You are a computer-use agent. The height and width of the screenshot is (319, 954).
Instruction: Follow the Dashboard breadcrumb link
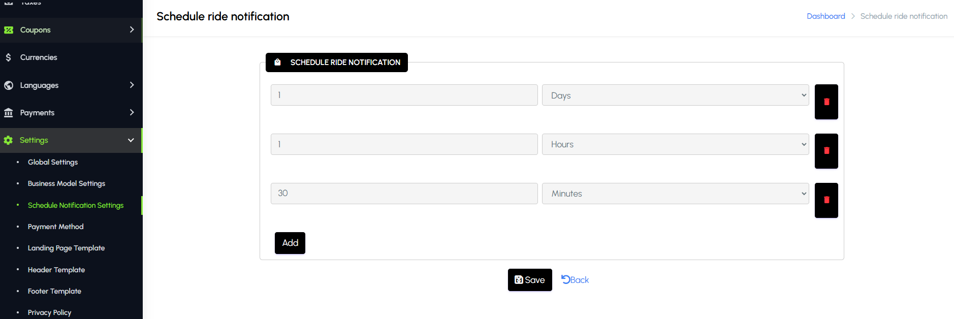pyautogui.click(x=825, y=16)
